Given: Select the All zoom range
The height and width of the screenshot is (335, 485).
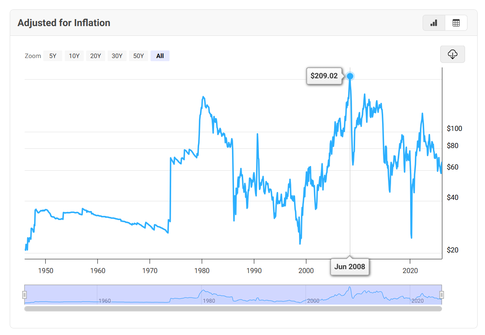Looking at the screenshot, I should click(x=160, y=56).
